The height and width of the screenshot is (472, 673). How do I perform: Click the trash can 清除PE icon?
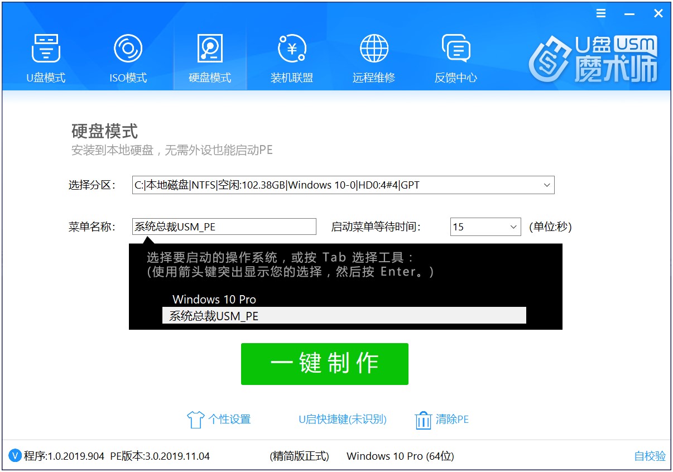point(424,420)
